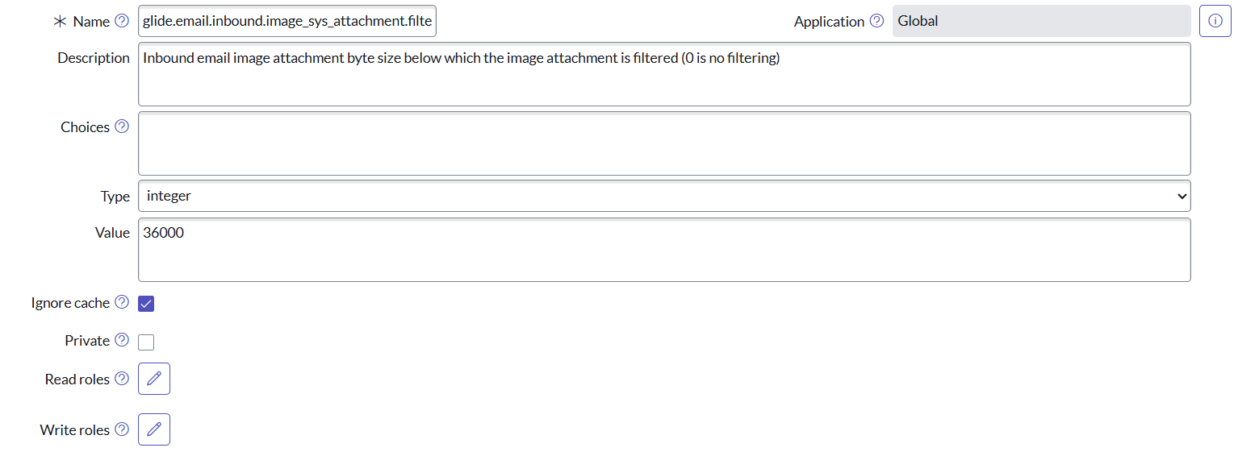Click the help icon next to Choices
This screenshot has height=452, width=1259.
pos(122,126)
